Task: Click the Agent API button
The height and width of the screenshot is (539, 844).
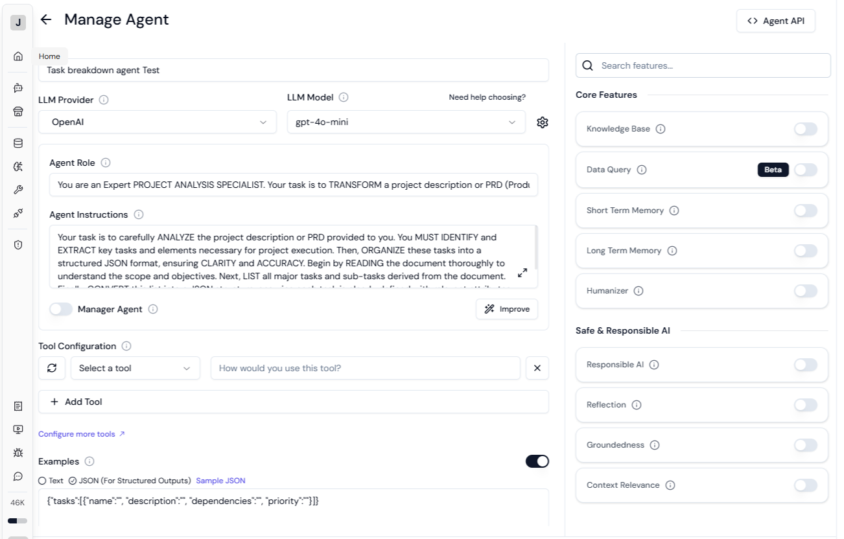Action: [x=776, y=21]
